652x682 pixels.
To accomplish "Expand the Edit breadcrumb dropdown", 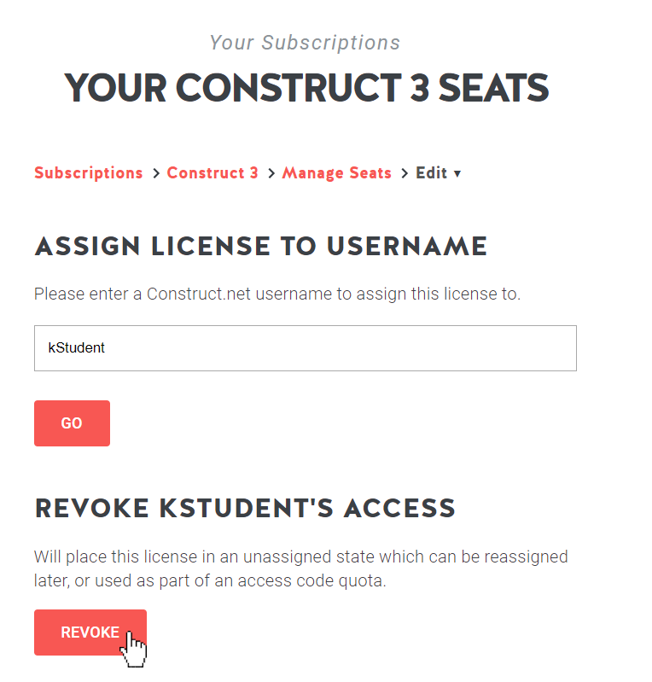I will (438, 173).
